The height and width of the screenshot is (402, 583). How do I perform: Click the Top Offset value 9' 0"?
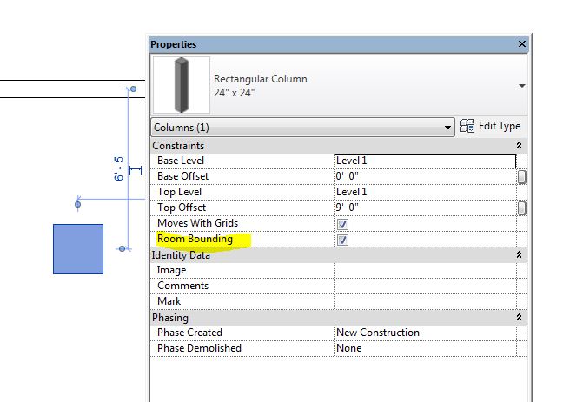[x=425, y=208]
